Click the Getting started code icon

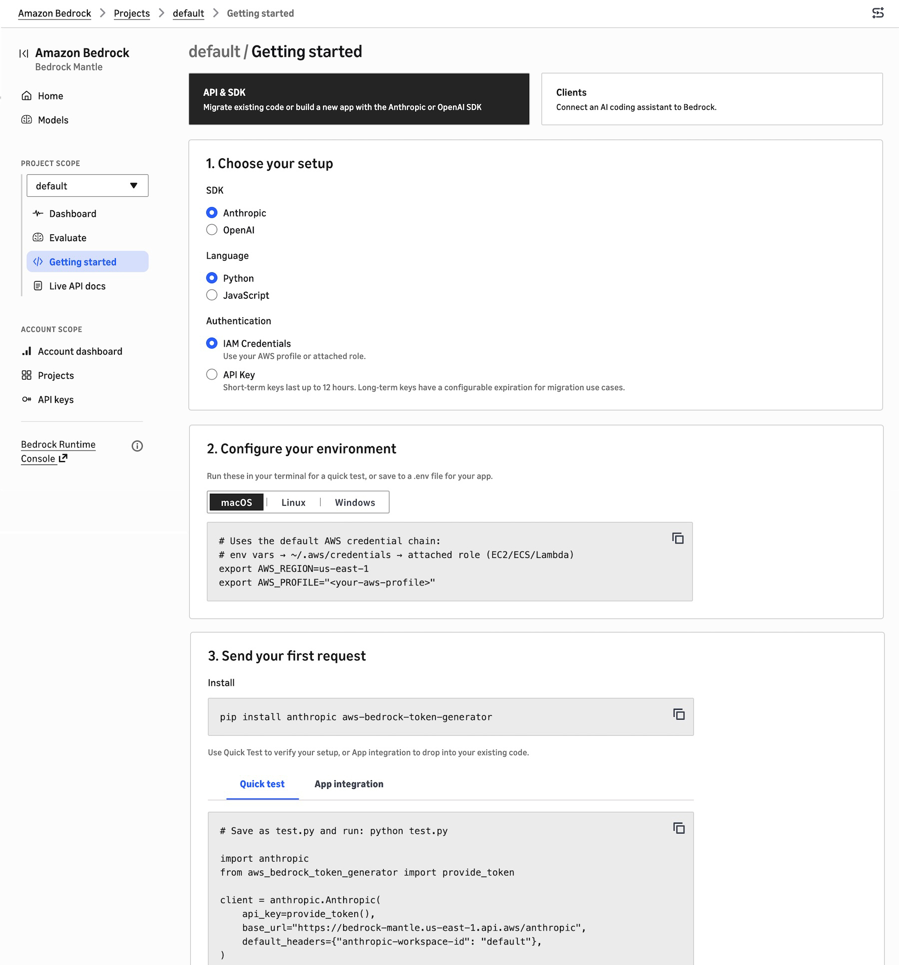[x=38, y=262]
